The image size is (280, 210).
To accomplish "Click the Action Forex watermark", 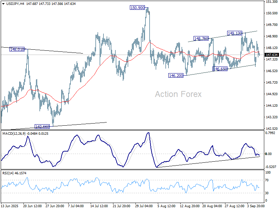I will 178,94.
